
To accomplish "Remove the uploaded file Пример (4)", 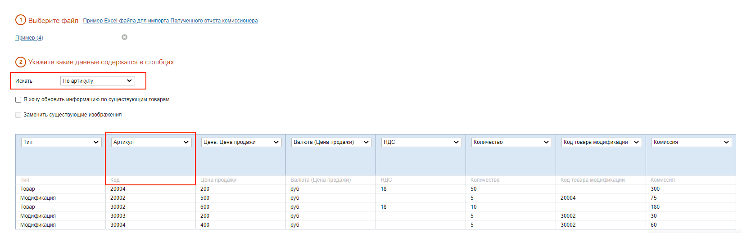I will tap(125, 37).
